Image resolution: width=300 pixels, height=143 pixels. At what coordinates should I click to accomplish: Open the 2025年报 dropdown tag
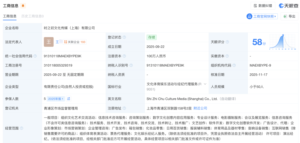pyautogui.click(x=56, y=99)
